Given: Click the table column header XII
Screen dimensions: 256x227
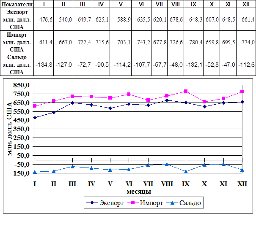Looking at the screenshot, I should (x=246, y=4).
